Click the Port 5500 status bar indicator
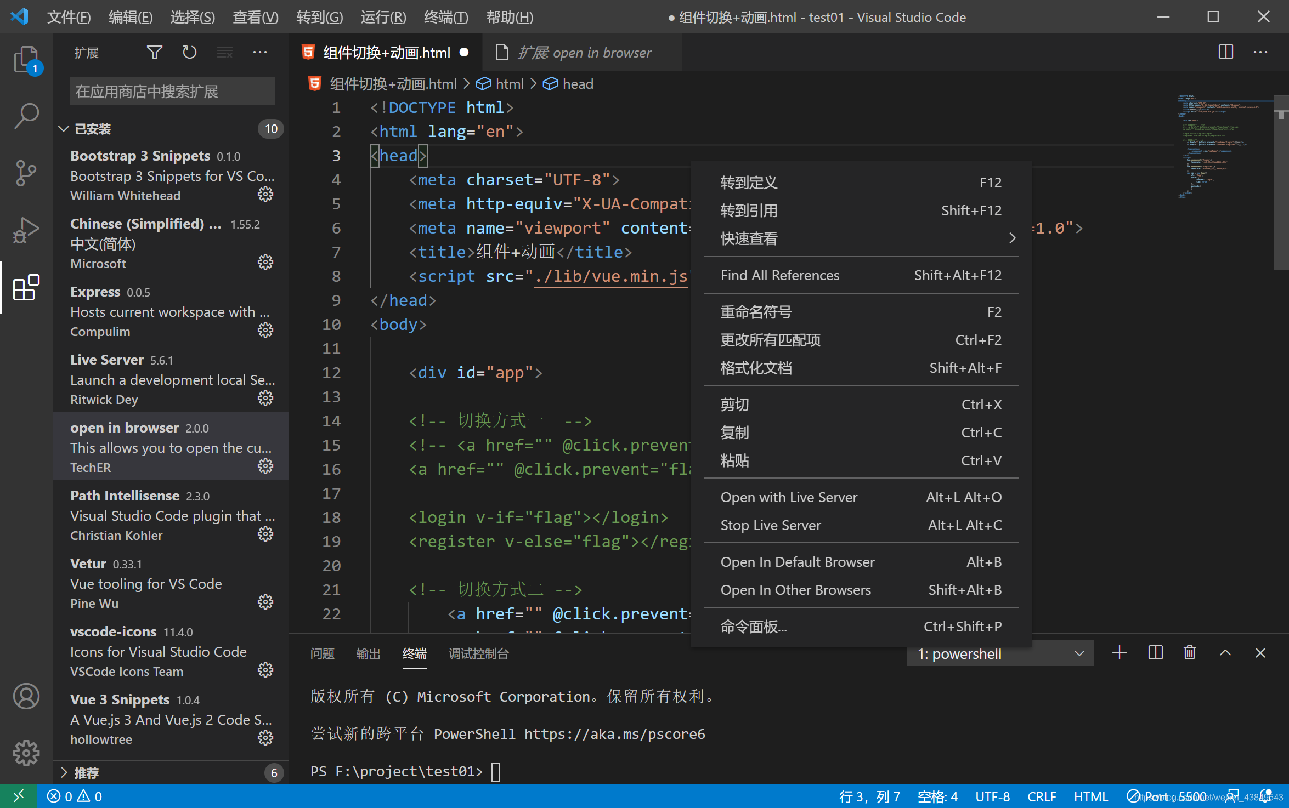 pyautogui.click(x=1165, y=796)
